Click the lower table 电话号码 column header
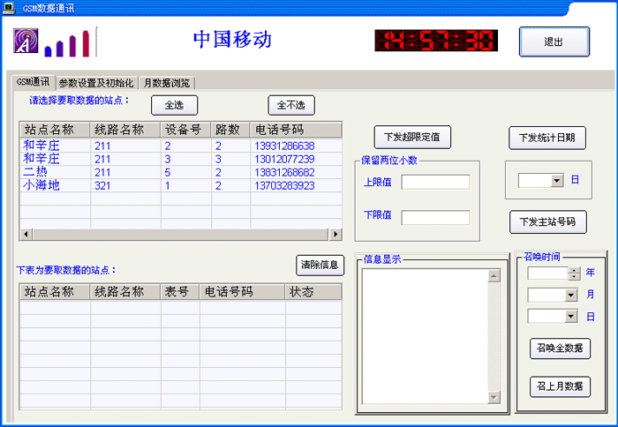This screenshot has height=427, width=618. [x=242, y=292]
